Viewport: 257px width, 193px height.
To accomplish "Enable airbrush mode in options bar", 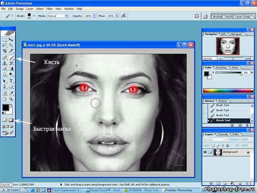I will click(123, 16).
